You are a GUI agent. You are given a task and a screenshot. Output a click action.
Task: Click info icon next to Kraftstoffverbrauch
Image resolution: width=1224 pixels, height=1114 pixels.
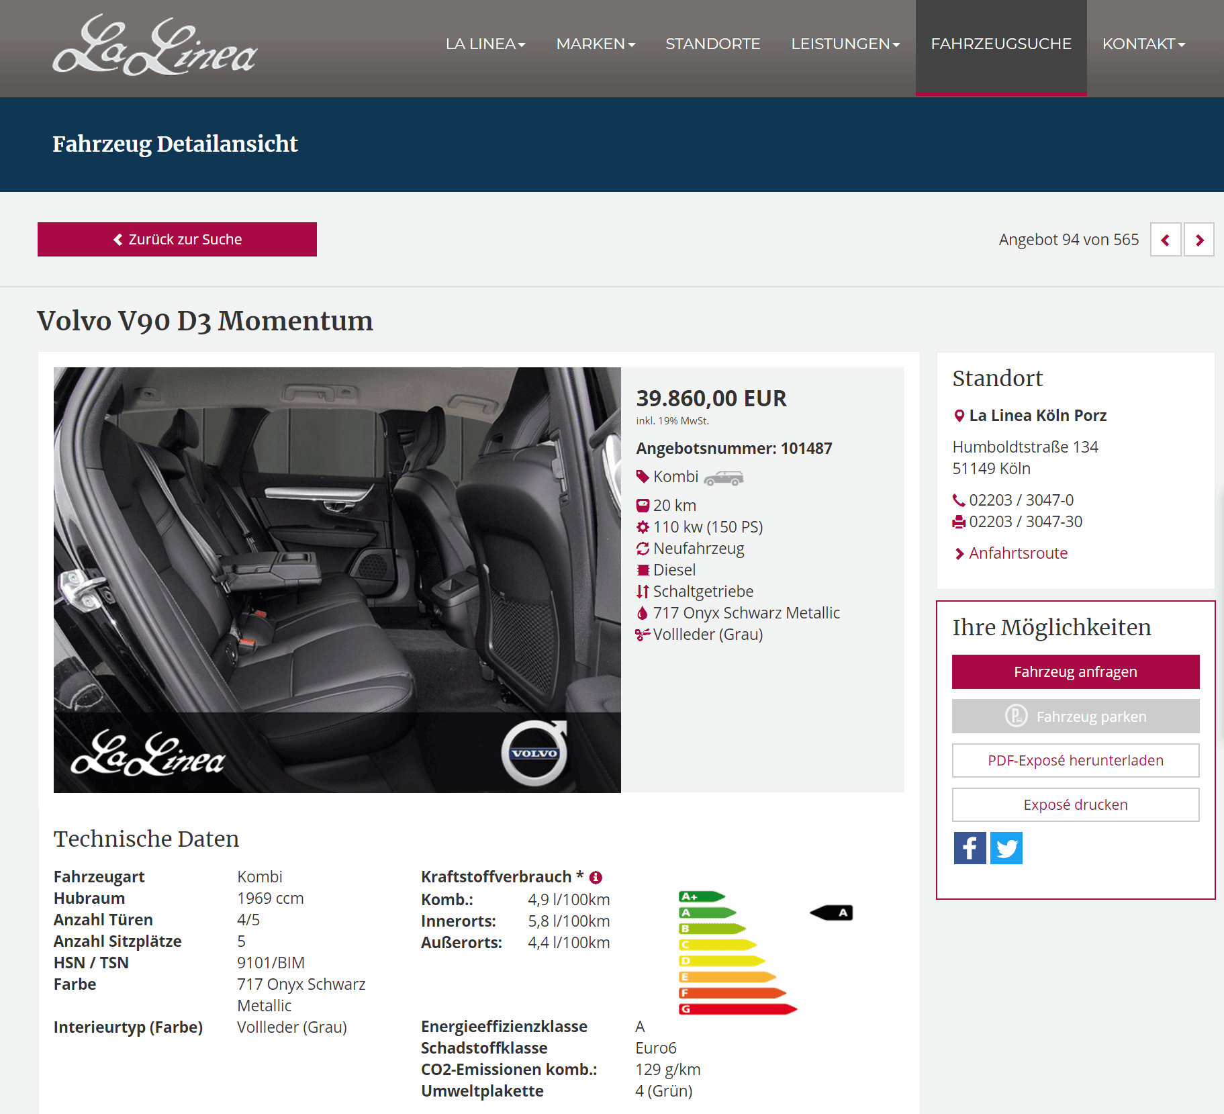coord(596,878)
